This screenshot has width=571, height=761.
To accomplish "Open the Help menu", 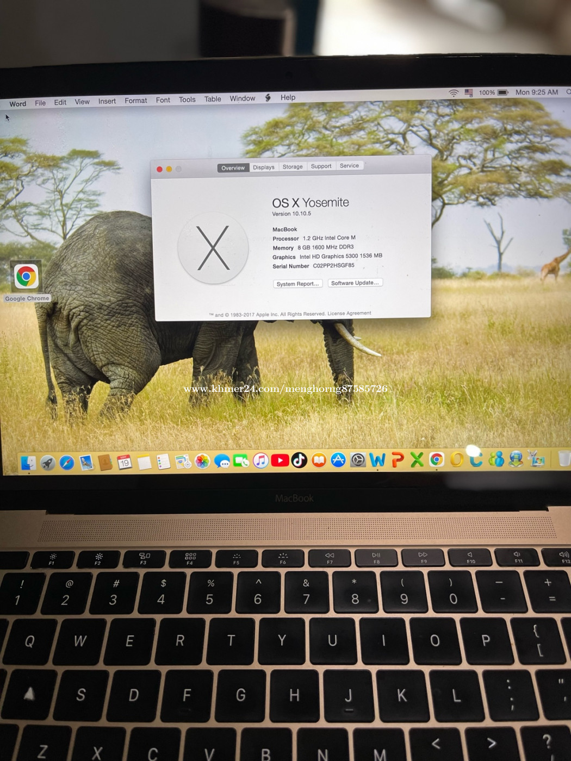I will click(x=288, y=97).
